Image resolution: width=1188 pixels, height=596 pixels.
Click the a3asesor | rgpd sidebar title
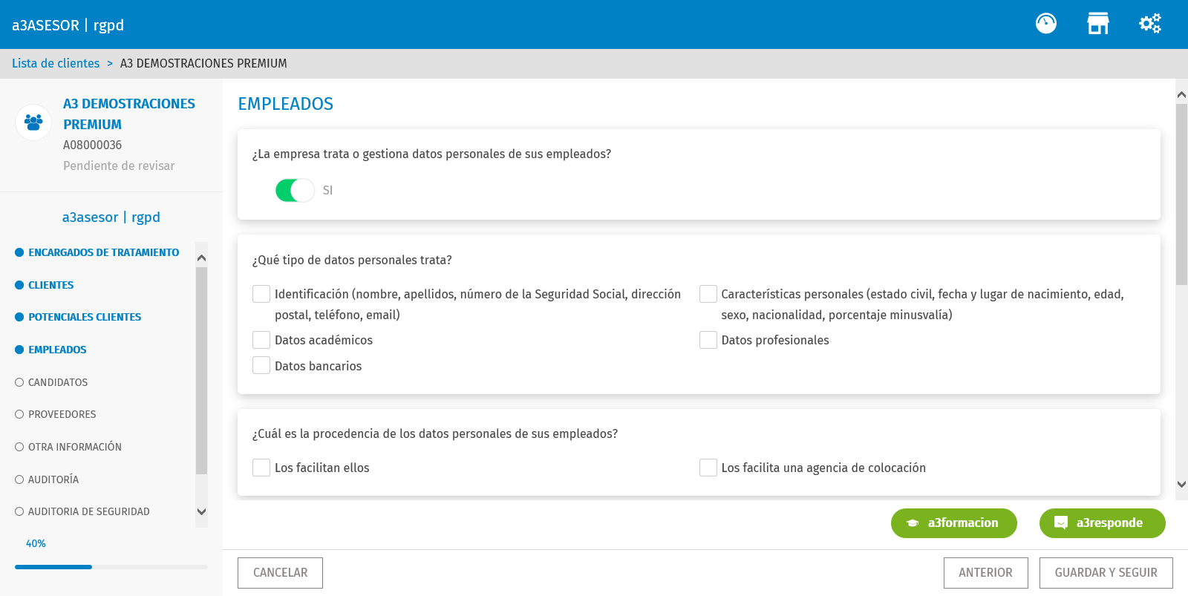[111, 217]
